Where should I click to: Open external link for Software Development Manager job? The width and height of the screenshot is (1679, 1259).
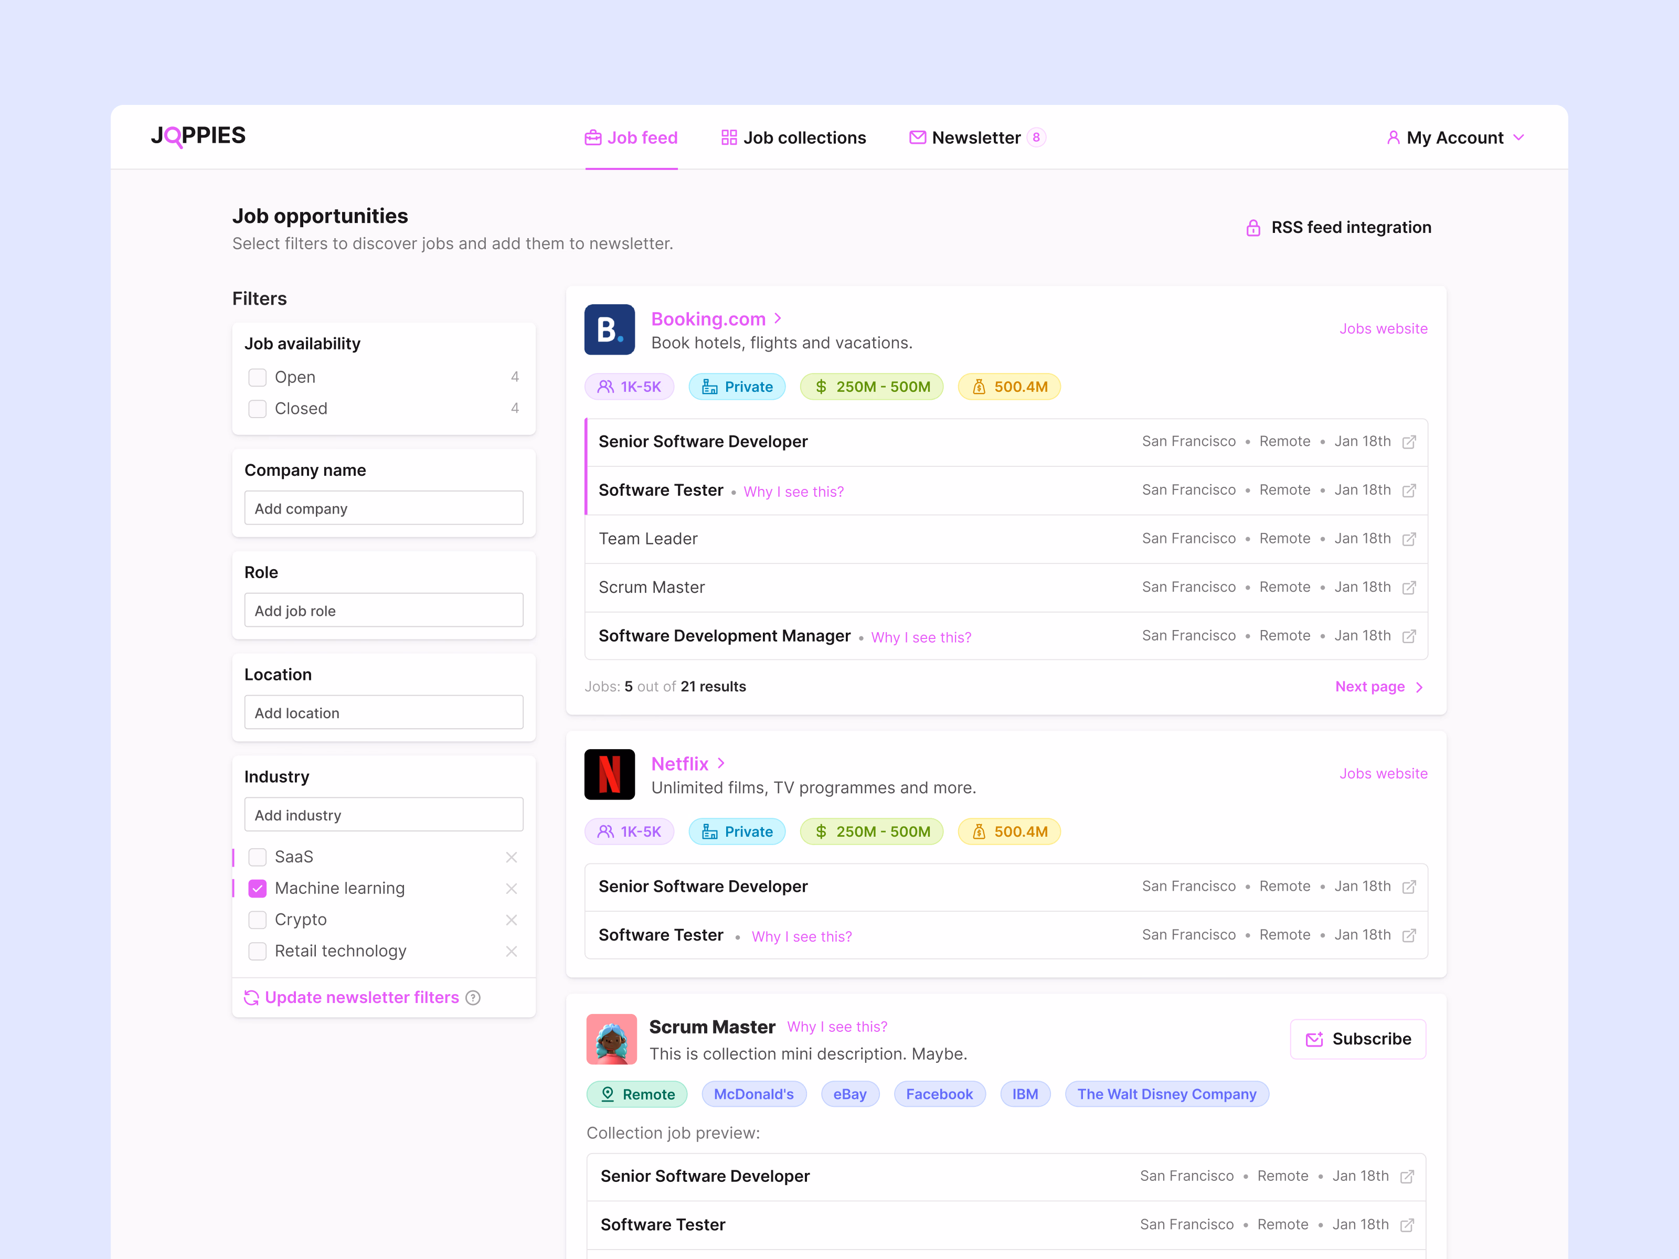[x=1409, y=636]
